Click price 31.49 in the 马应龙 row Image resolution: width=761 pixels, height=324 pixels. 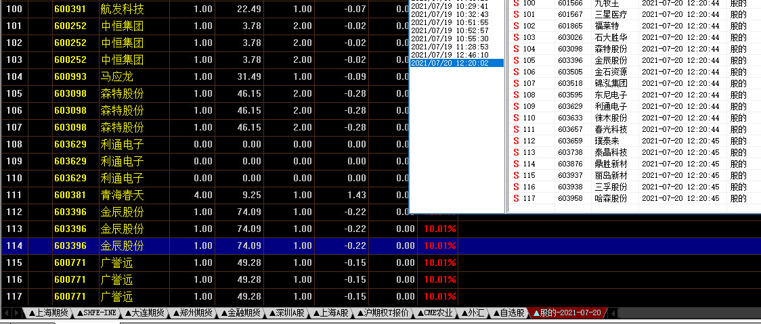pyautogui.click(x=249, y=76)
